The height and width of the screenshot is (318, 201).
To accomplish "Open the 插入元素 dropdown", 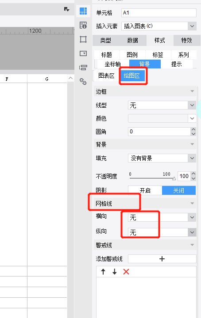I will [x=192, y=26].
